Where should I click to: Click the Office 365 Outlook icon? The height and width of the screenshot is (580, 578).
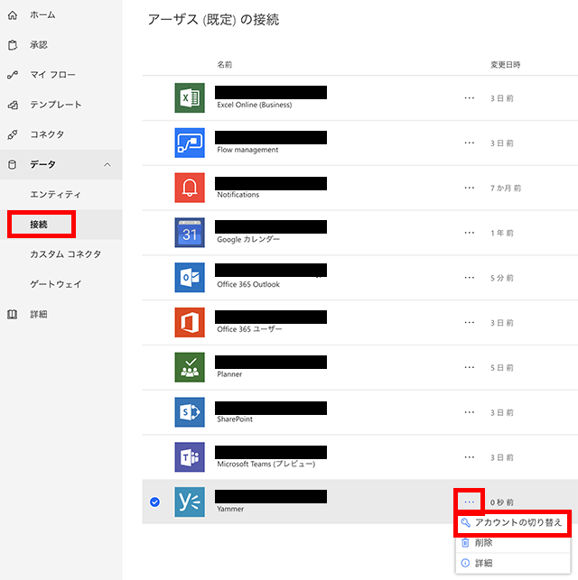pos(190,278)
